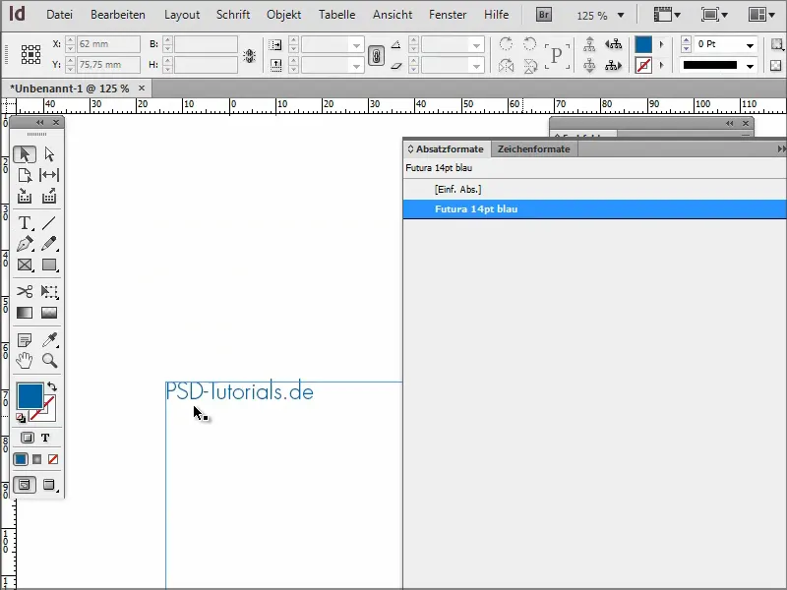The width and height of the screenshot is (787, 590).
Task: Open the Hilfe menu
Action: coord(496,15)
